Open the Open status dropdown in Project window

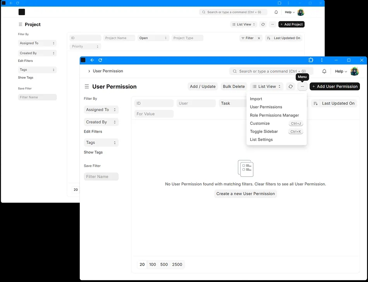coord(153,38)
